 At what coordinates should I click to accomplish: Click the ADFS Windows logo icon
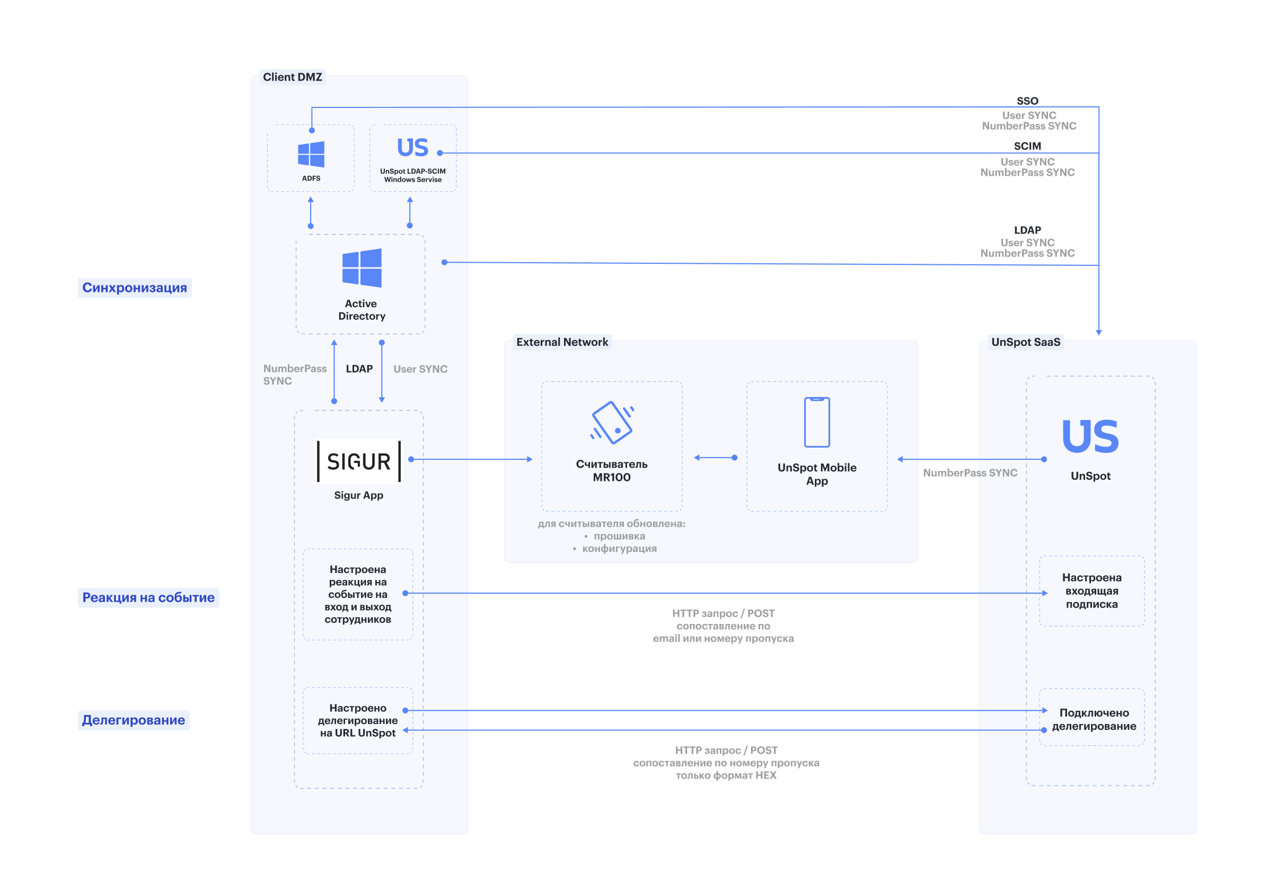(x=311, y=154)
